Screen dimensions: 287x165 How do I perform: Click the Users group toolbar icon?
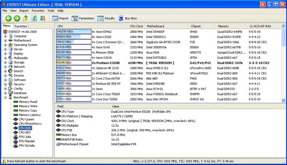click(42, 18)
